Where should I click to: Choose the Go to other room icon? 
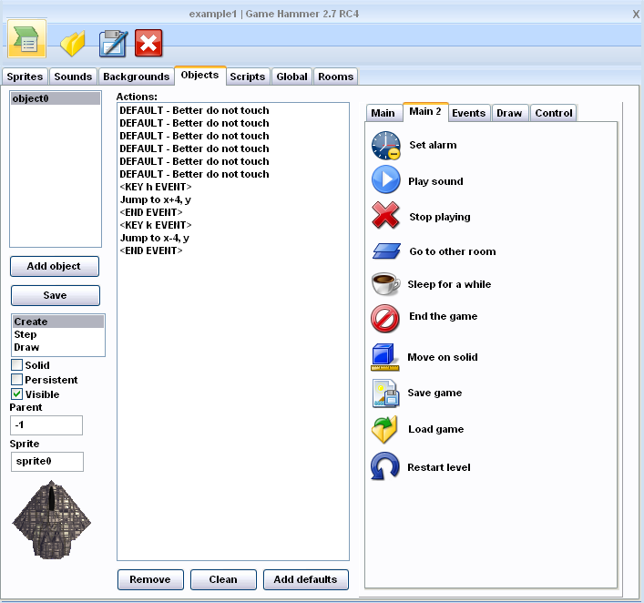[385, 251]
